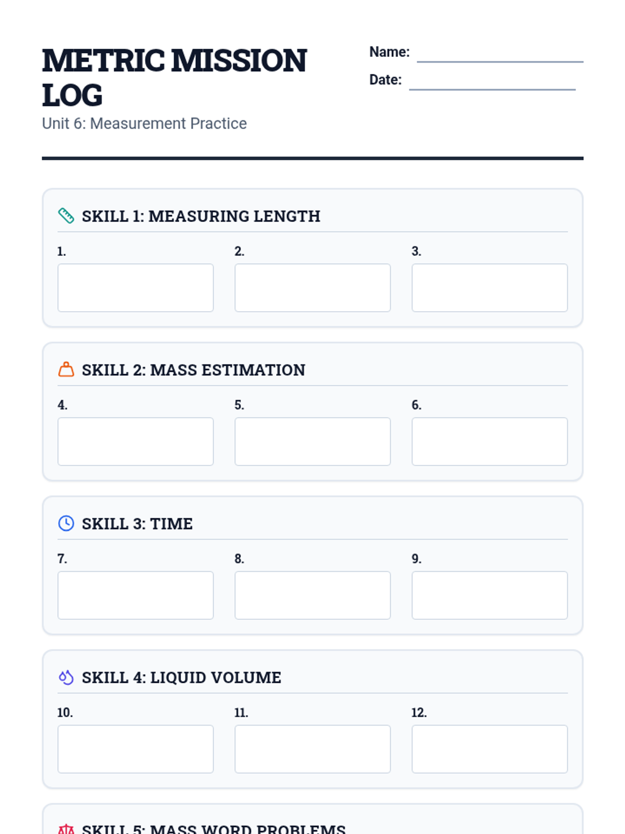Click answer box for question 1
Image resolution: width=625 pixels, height=834 pixels.
coord(135,288)
